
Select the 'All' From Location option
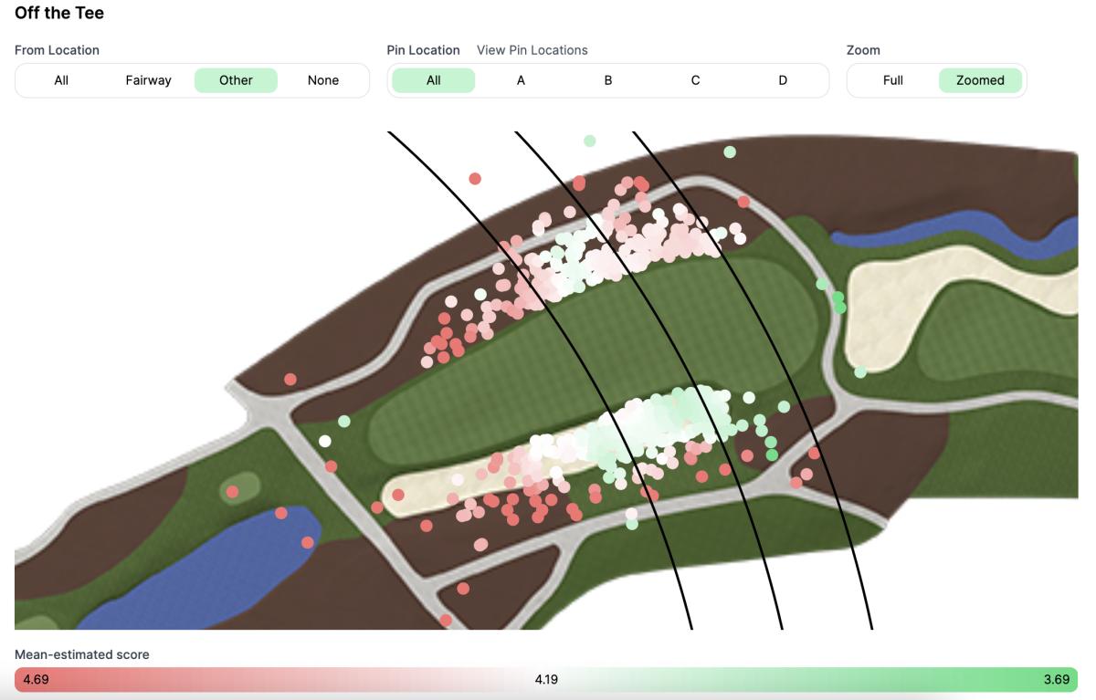(61, 80)
